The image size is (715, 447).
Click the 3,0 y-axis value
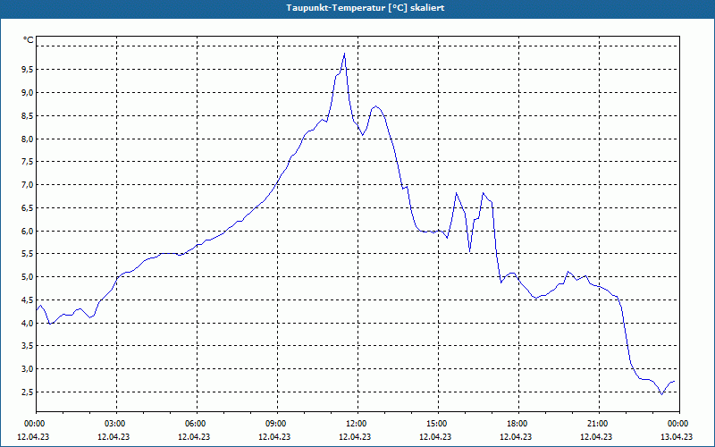click(28, 369)
